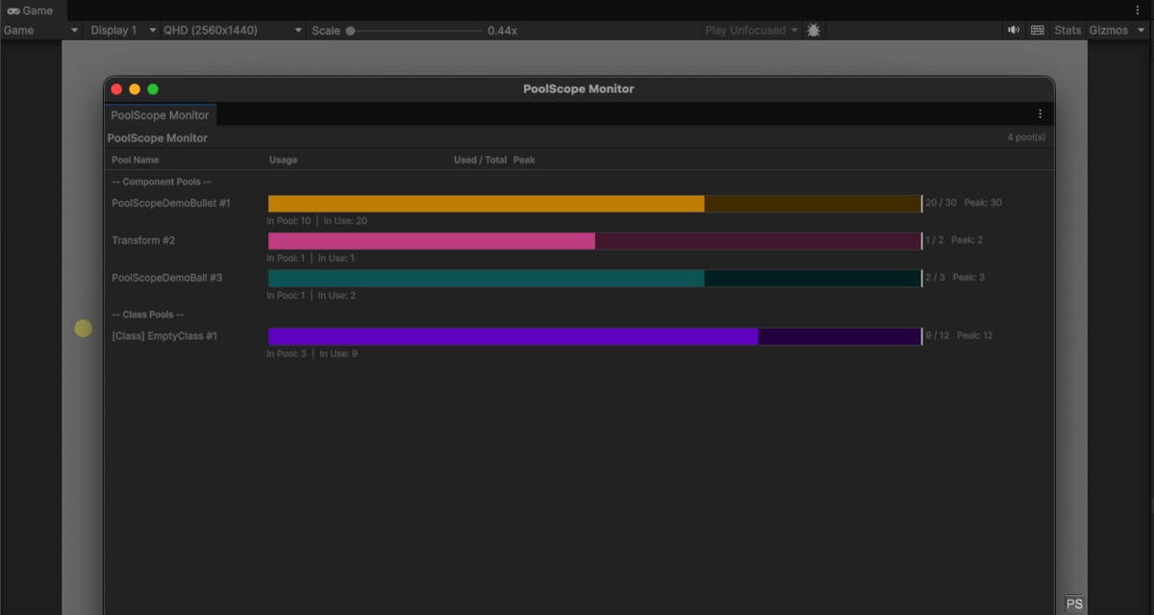The image size is (1154, 615).
Task: Click the In Pool: 3 text
Action: tap(287, 354)
